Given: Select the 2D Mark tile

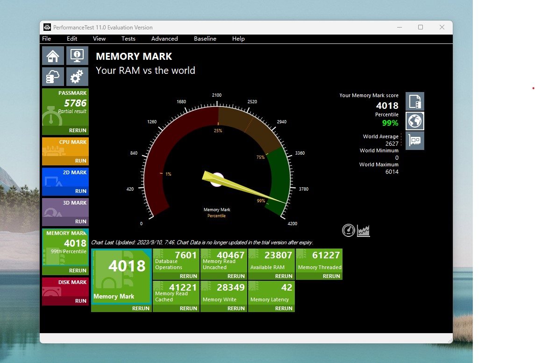Looking at the screenshot, I should [65, 178].
